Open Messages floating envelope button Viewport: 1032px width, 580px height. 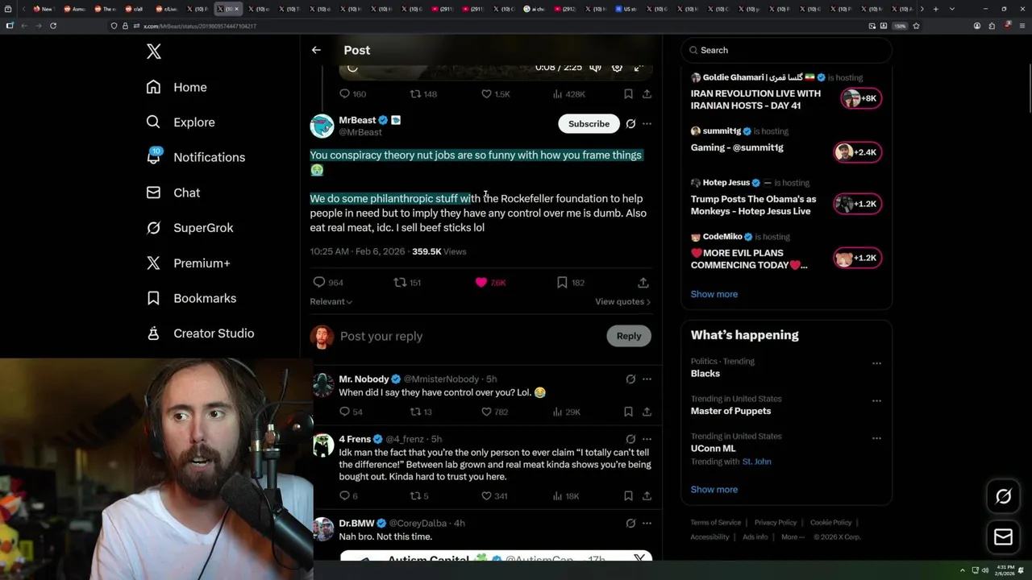(x=1003, y=537)
